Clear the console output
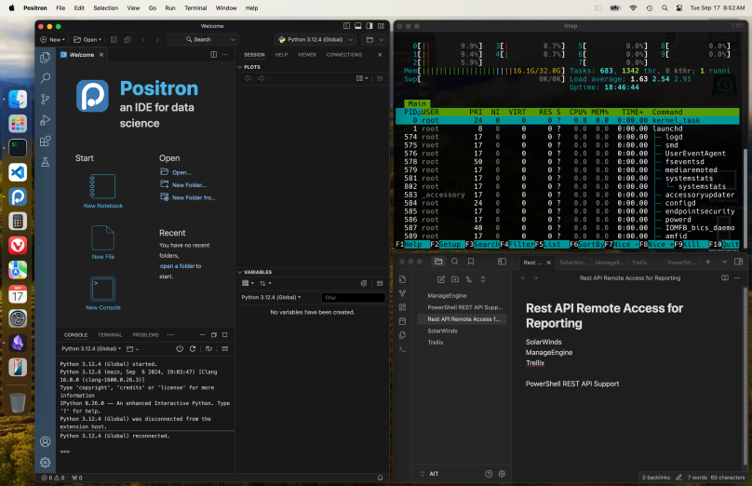 (x=225, y=349)
